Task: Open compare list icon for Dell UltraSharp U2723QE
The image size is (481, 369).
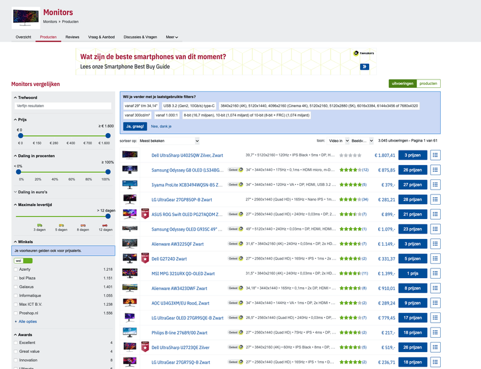Action: [x=435, y=347]
